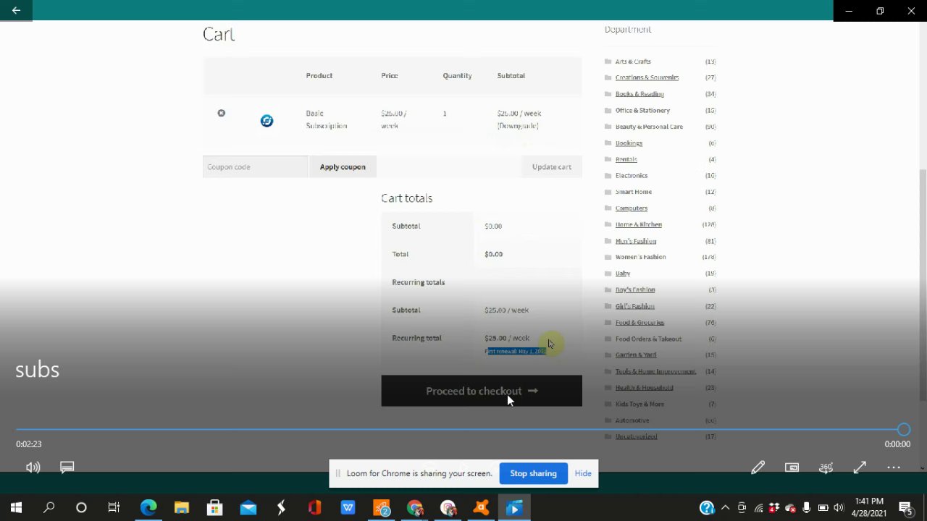The image size is (927, 521).
Task: Open the Smart Home department
Action: [x=634, y=192]
